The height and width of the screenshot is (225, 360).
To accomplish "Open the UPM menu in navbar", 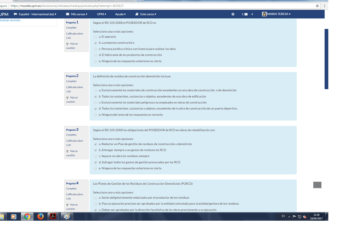I will [101, 14].
